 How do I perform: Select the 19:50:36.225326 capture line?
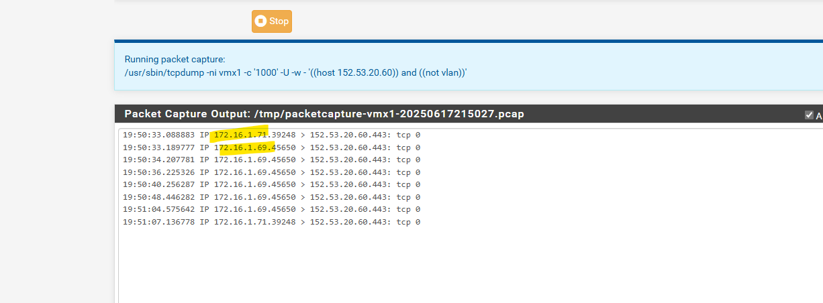(271, 172)
